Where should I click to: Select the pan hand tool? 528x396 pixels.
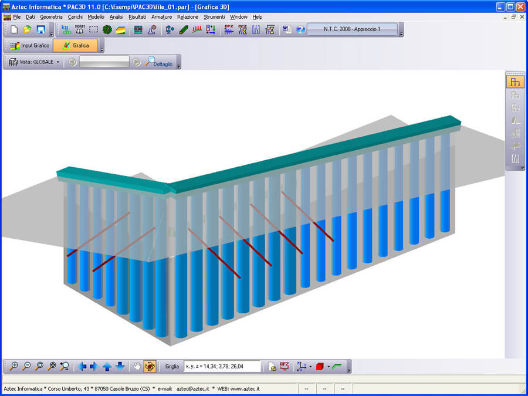click(x=137, y=367)
